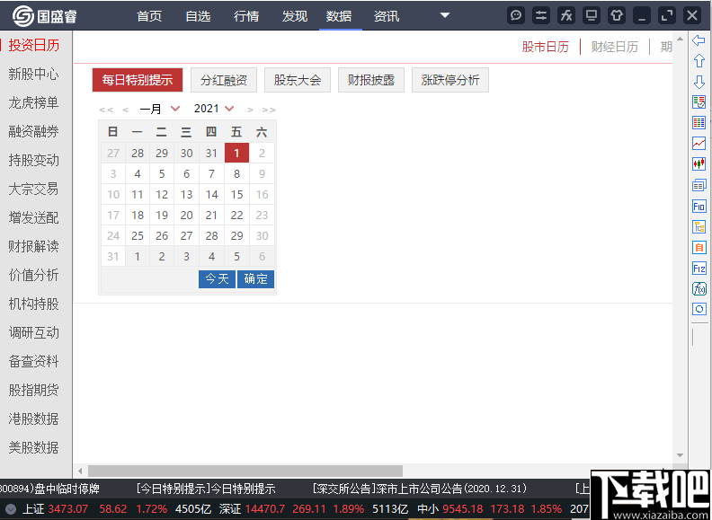Click the orange 自 self-select icon
The image size is (712, 520).
tap(699, 247)
